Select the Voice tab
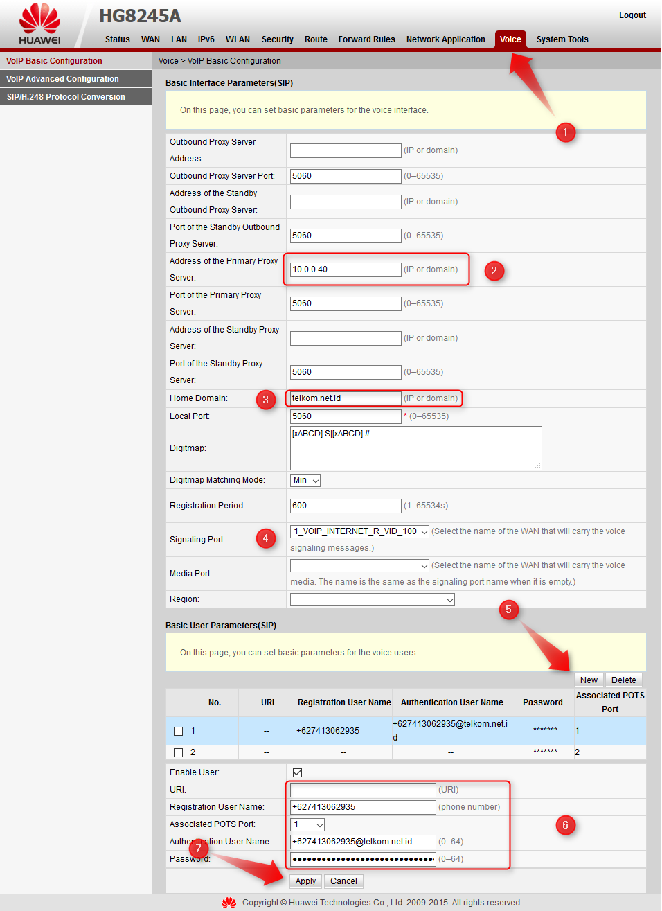 tap(510, 39)
